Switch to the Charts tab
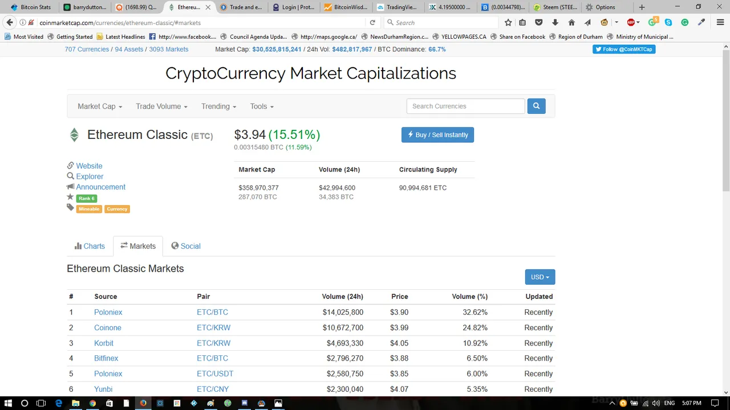 pyautogui.click(x=90, y=246)
